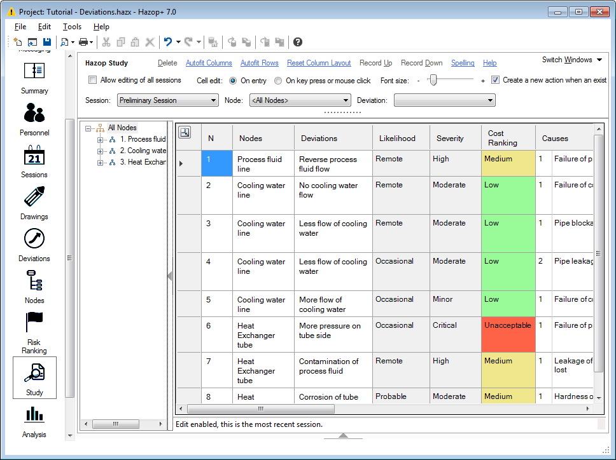
Task: Click the Undo arrow icon
Action: point(168,42)
